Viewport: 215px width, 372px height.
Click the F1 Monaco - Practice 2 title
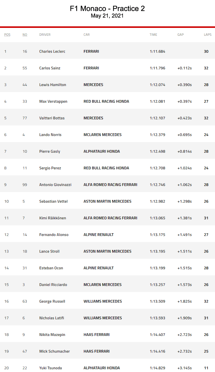pos(107,9)
